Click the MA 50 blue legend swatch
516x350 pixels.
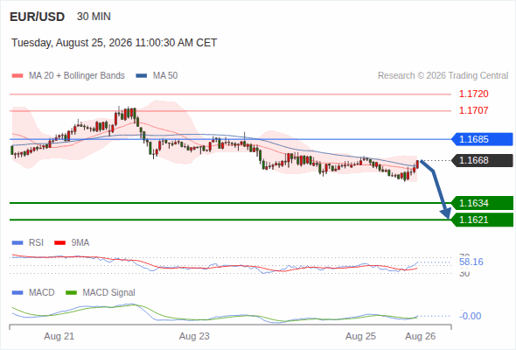pyautogui.click(x=142, y=76)
